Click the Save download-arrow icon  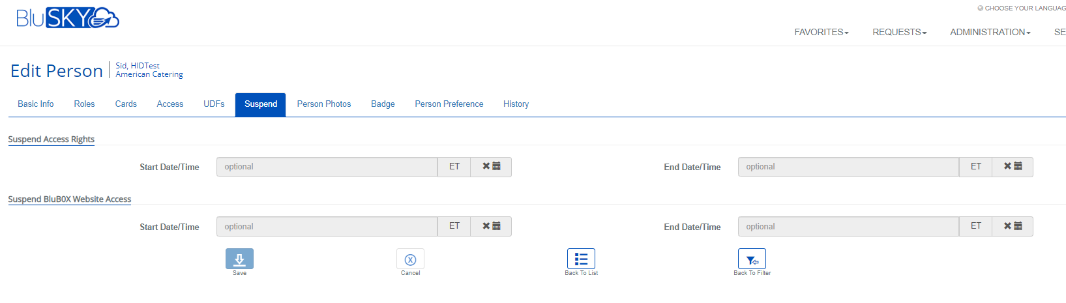point(239,259)
